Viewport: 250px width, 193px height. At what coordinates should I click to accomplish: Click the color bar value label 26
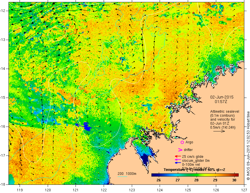159,180
